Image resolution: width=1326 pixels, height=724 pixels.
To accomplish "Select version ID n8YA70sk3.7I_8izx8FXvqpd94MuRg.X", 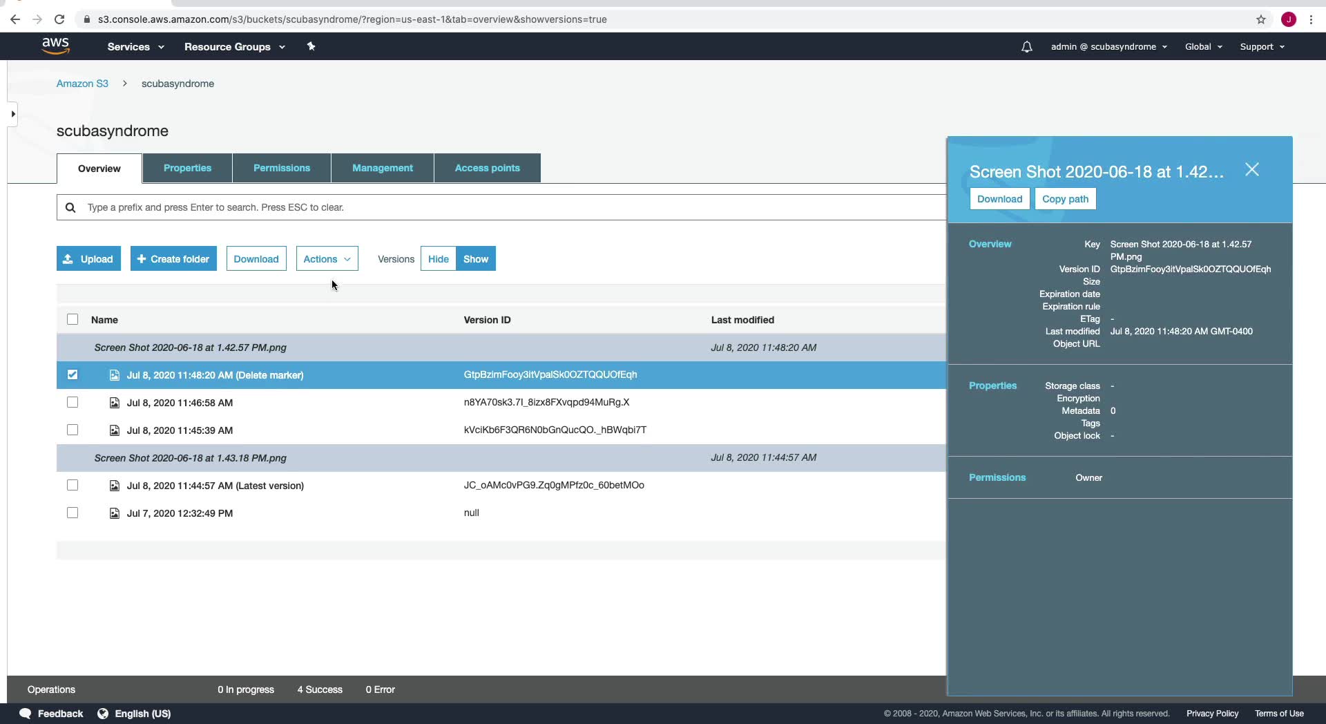I will pyautogui.click(x=546, y=402).
